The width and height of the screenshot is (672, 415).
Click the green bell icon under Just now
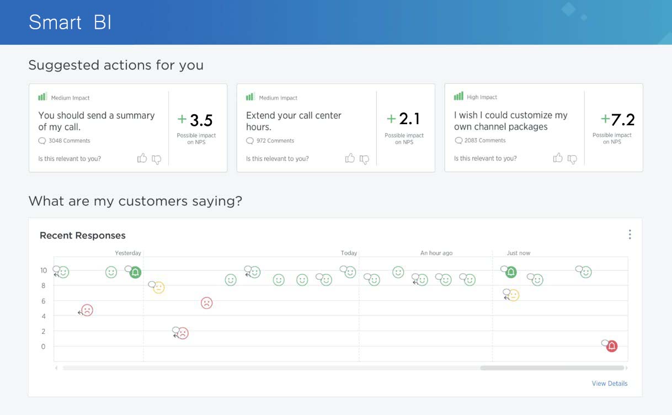[511, 272]
